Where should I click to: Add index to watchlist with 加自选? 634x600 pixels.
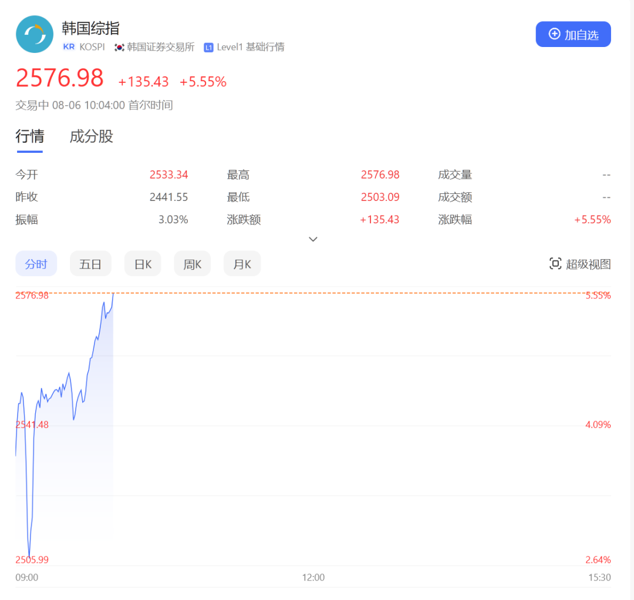(573, 35)
